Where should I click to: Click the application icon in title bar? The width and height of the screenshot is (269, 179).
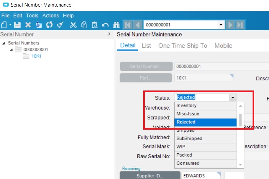[6, 5]
